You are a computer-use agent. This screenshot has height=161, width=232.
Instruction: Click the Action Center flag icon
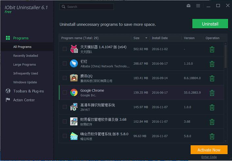click(x=8, y=100)
